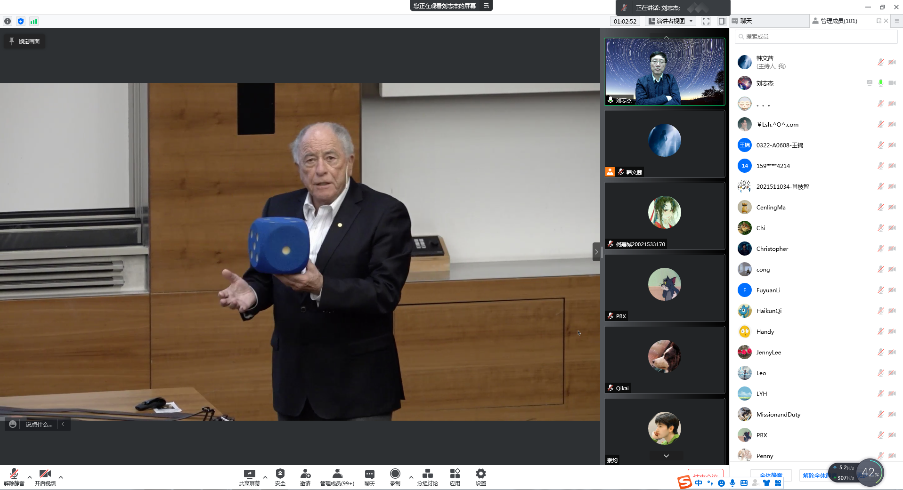This screenshot has height=490, width=903.
Task: Collapse the video thumbnail strip arrow
Action: pyautogui.click(x=596, y=252)
